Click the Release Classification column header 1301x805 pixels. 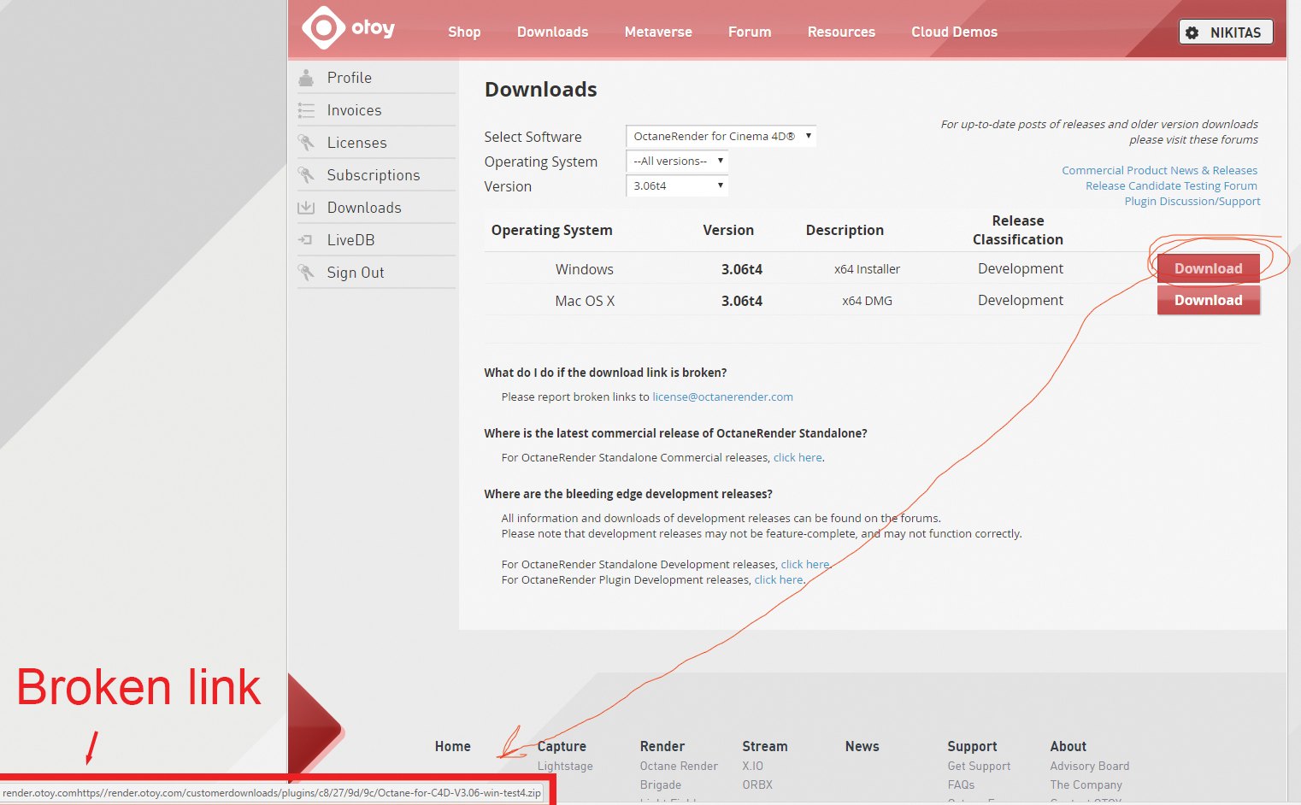coord(1018,231)
